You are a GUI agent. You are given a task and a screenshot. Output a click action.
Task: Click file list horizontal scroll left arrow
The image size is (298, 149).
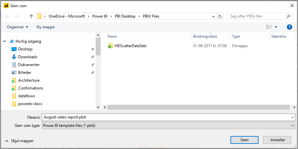tap(105, 107)
